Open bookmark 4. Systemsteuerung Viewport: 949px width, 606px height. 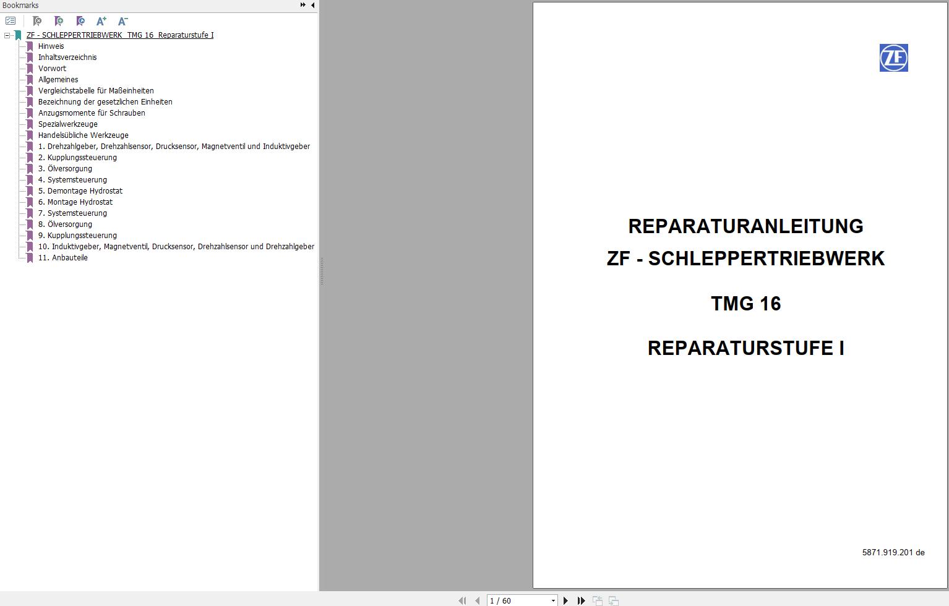[x=72, y=180]
